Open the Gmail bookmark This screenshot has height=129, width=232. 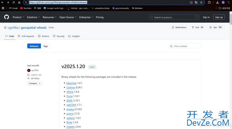click(13, 8)
